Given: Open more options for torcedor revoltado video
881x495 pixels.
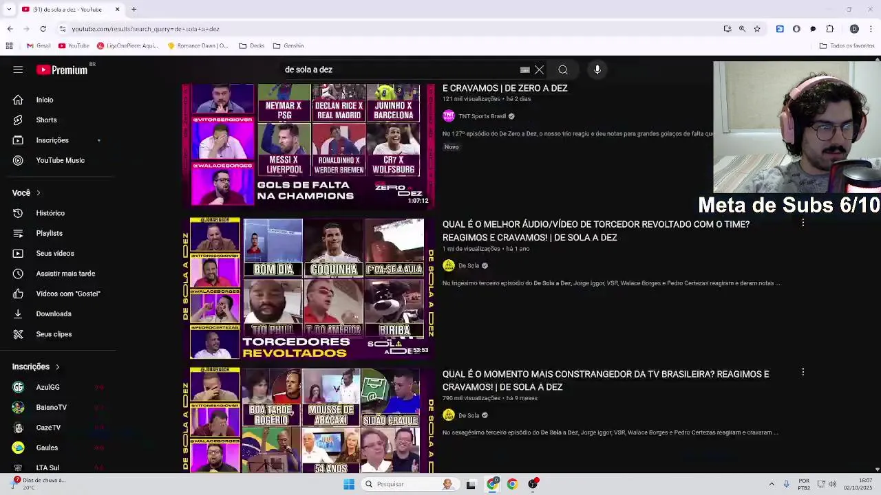Looking at the screenshot, I should click(803, 223).
